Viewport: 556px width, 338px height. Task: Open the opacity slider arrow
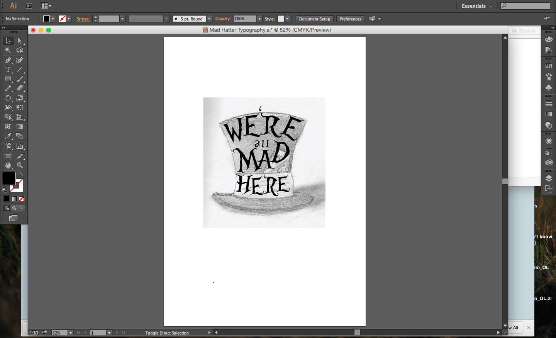pos(259,19)
